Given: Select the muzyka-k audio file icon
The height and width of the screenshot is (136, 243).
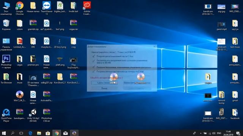Looking at the screenshot, I should coord(46,43).
